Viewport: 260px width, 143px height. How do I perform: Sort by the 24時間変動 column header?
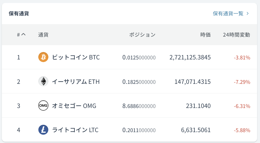click(236, 35)
